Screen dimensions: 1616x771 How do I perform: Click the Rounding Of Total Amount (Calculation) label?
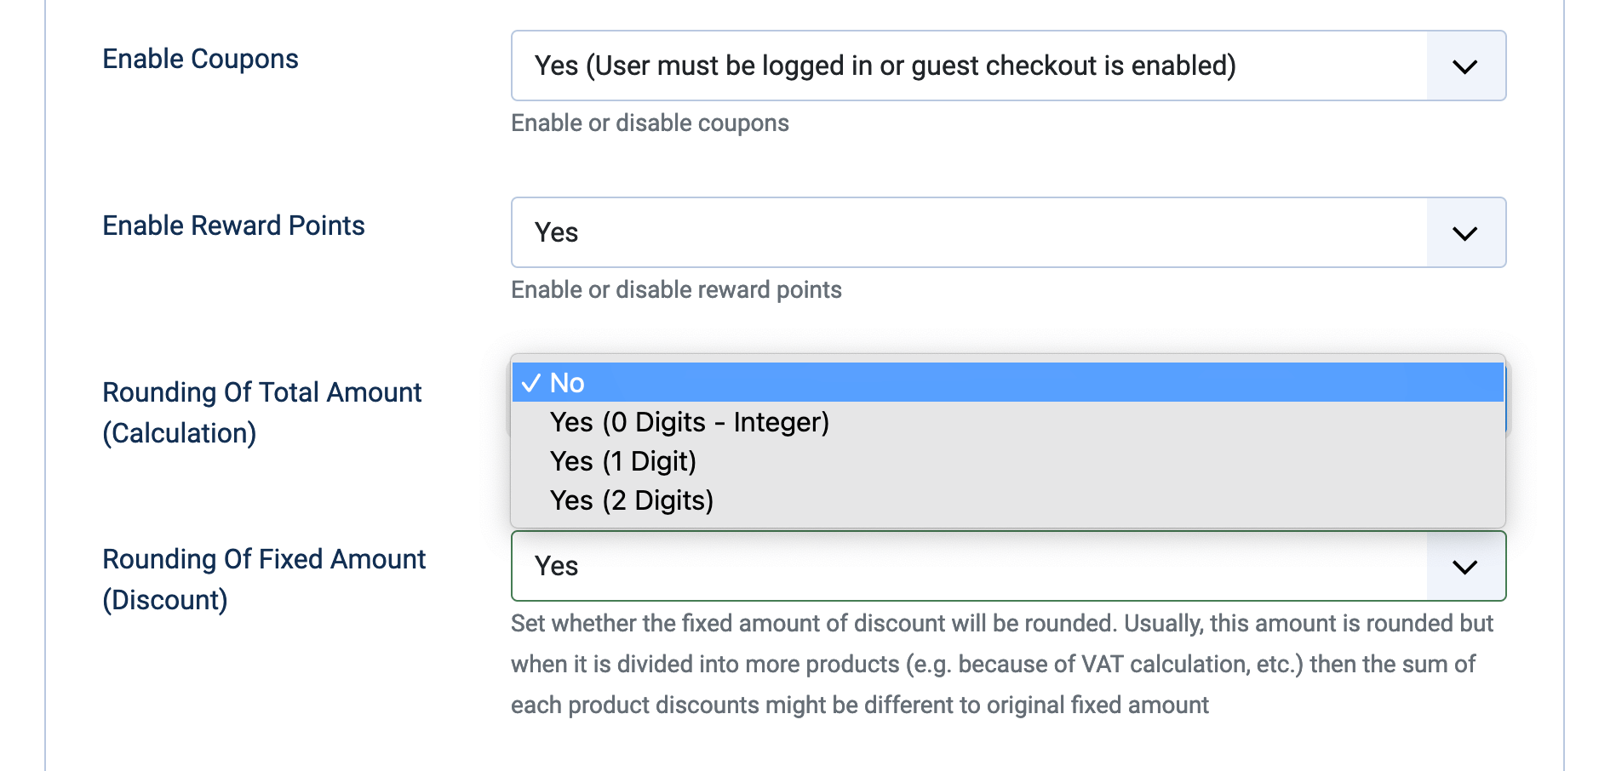(x=261, y=413)
